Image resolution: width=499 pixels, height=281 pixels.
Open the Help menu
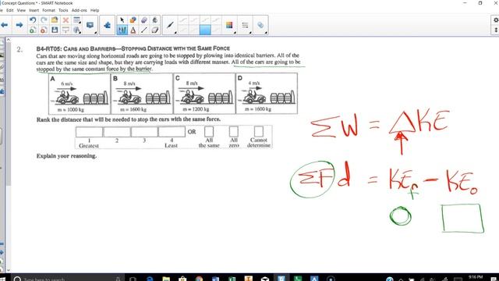[x=94, y=10]
